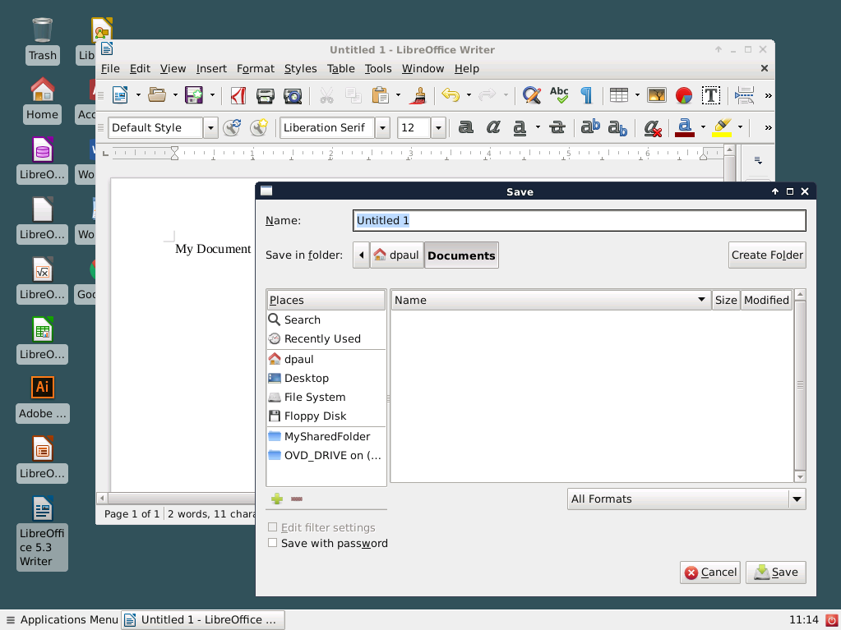The height and width of the screenshot is (630, 841).
Task: Open the paragraph style dropdown
Action: 210,127
